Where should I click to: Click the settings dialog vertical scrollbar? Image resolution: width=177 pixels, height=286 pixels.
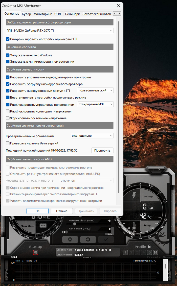coord(118,107)
